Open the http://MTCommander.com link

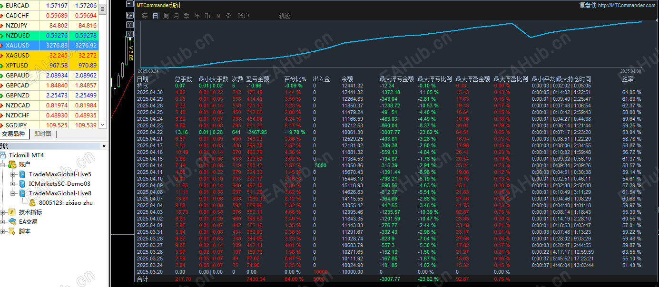tap(627, 5)
